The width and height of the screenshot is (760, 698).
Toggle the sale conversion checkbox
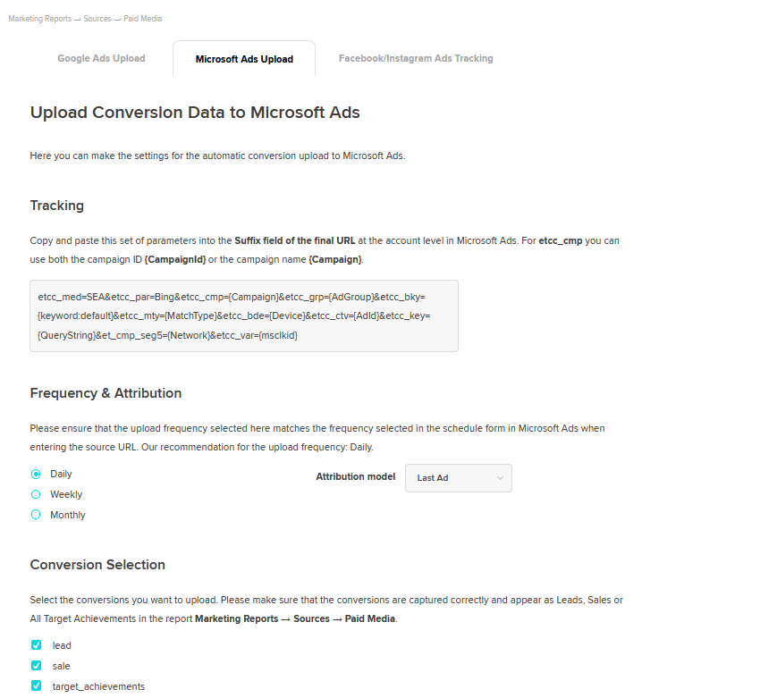point(37,666)
